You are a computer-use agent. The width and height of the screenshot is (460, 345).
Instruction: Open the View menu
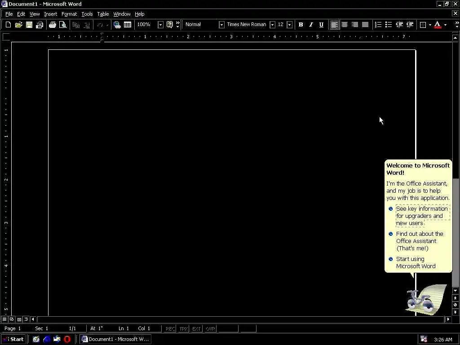point(35,14)
